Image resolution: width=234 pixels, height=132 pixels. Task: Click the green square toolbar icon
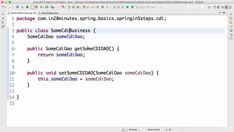(132, 7)
